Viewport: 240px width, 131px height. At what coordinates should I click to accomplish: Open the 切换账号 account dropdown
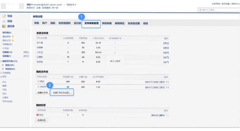point(71,5)
